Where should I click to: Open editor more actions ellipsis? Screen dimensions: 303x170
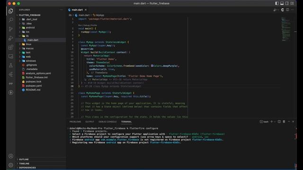coord(293,9)
